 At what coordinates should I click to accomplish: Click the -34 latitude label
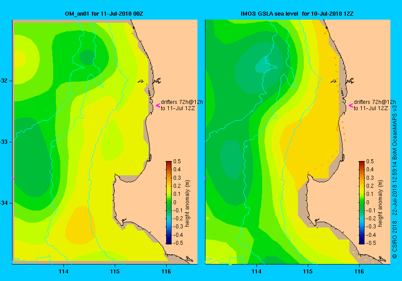pos(4,202)
